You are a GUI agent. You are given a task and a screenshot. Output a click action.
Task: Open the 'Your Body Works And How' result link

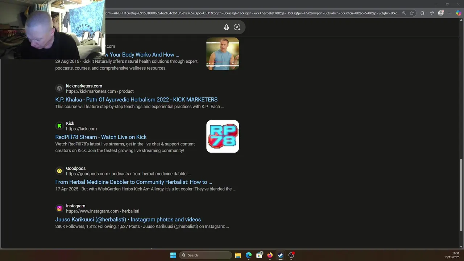tap(142, 55)
